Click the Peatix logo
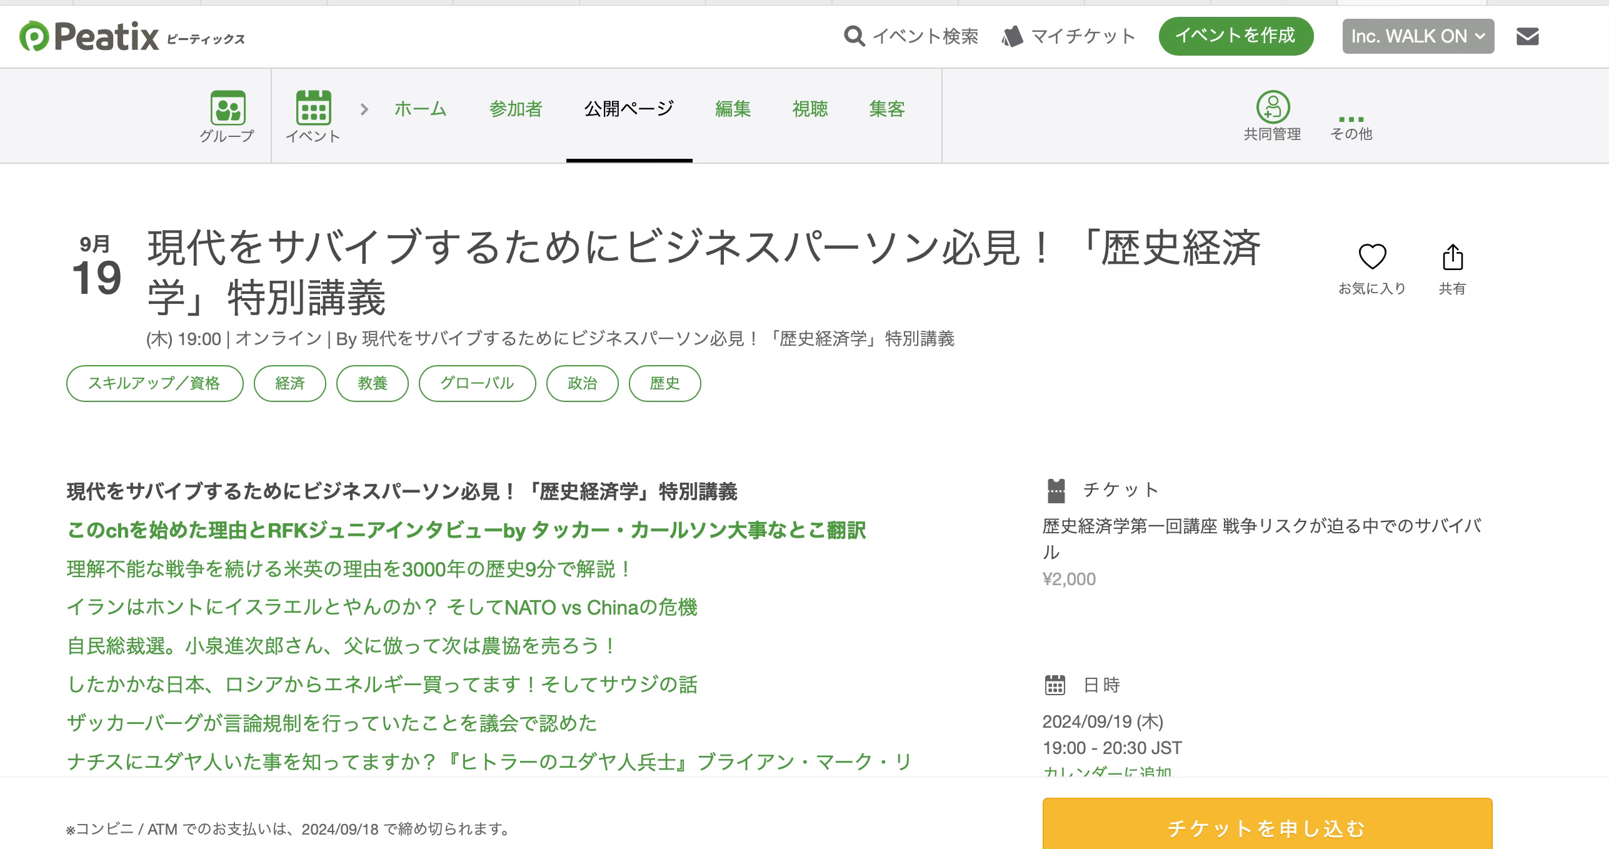1609x849 pixels. (x=89, y=36)
